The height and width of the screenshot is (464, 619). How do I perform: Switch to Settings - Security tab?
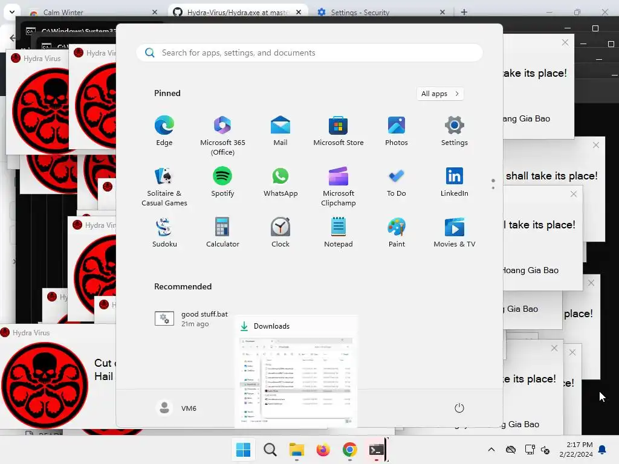382,12
